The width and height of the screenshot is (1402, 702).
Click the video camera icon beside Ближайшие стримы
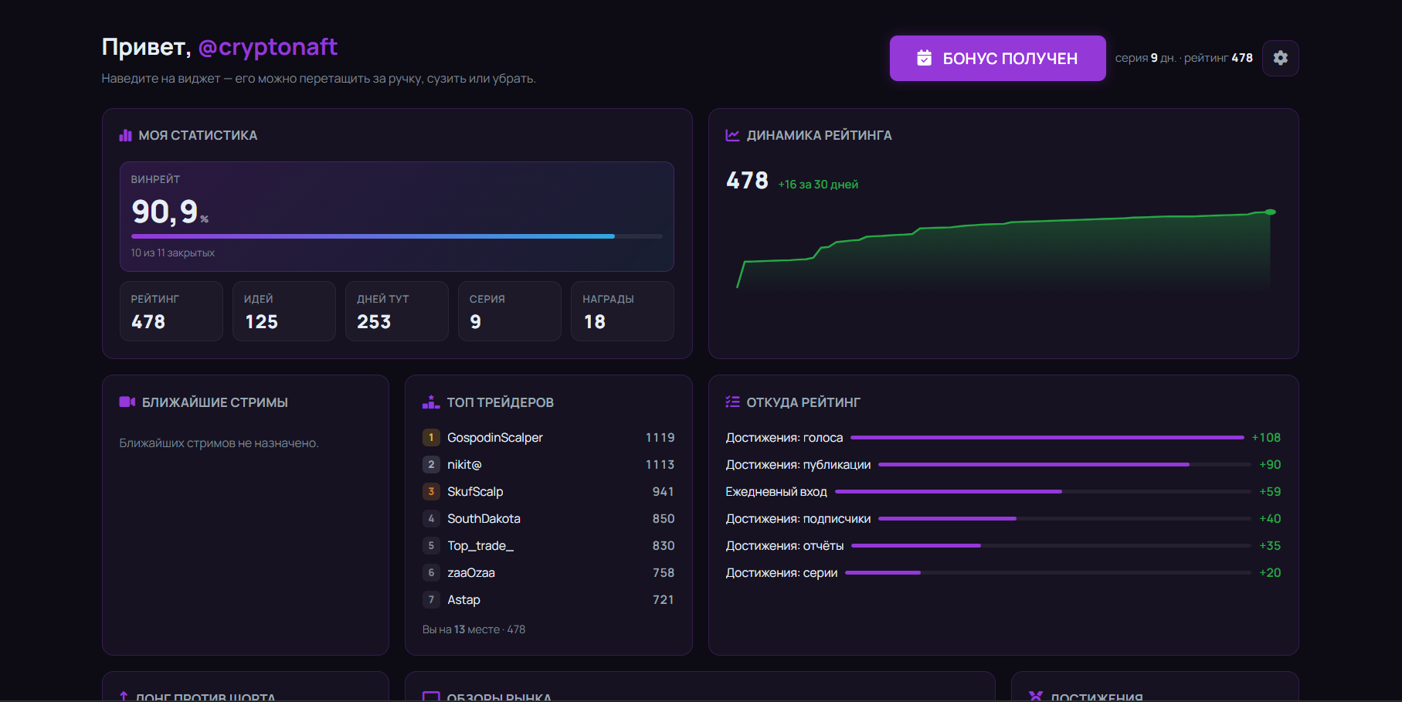pos(127,402)
